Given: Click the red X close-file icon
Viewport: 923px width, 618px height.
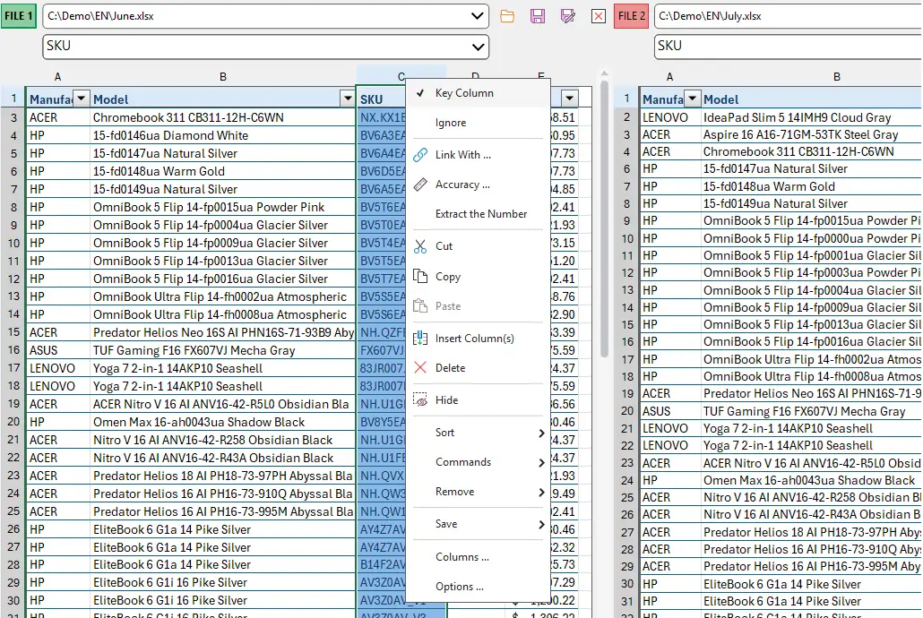Looking at the screenshot, I should [x=598, y=16].
